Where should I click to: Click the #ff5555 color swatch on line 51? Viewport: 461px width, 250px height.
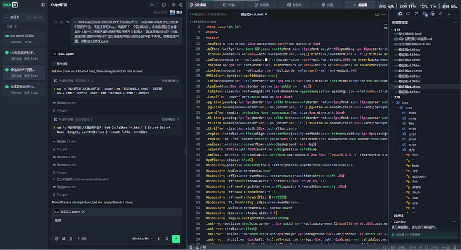[270, 197]
